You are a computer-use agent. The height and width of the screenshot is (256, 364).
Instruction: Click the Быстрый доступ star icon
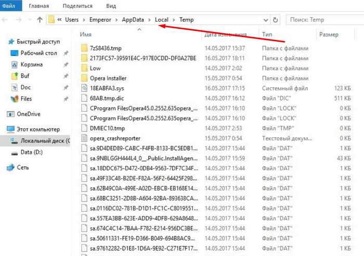coord(11,42)
